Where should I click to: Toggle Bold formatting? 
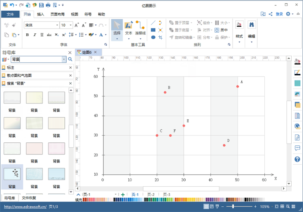pyautogui.click(x=27, y=35)
